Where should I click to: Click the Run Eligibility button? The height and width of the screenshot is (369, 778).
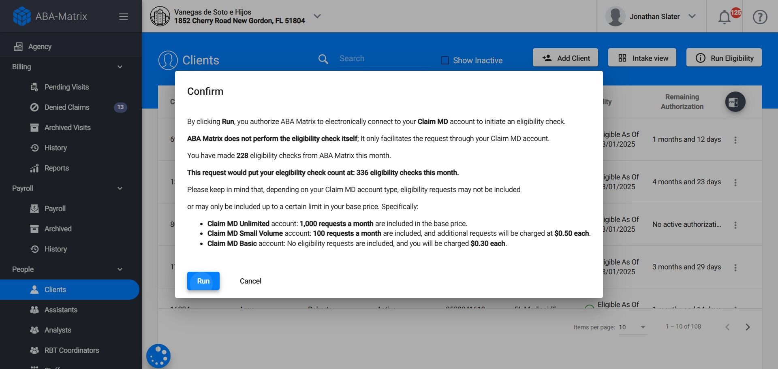click(724, 58)
